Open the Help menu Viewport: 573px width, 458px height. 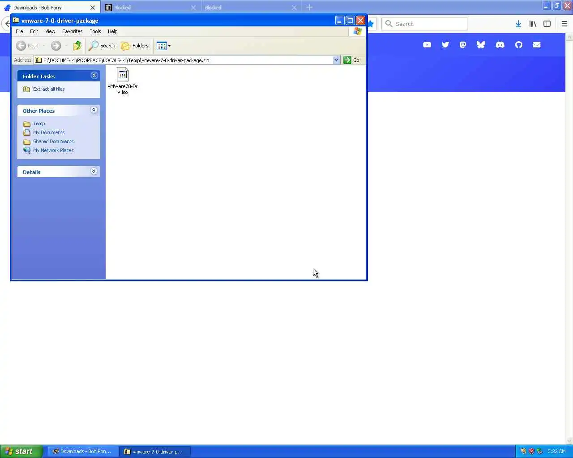click(x=113, y=31)
